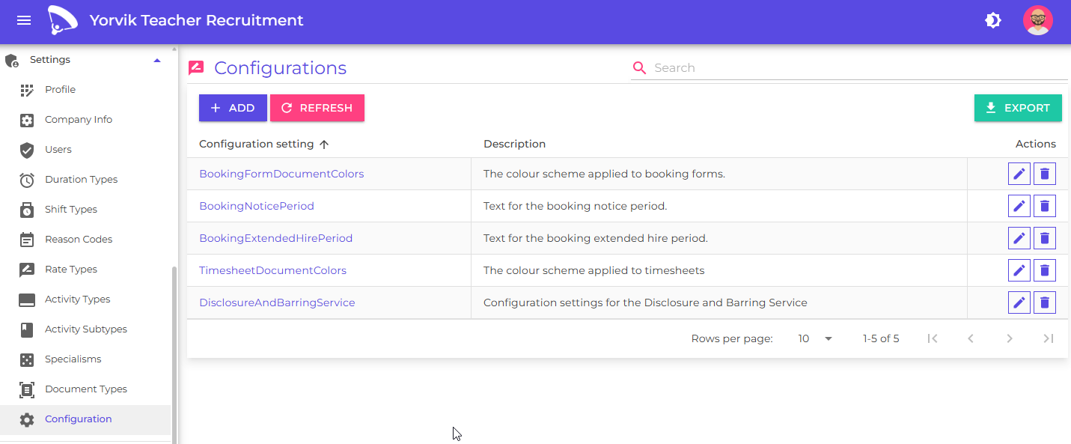Viewport: 1071px width, 444px height.
Task: Open BookingNoticePeriod link
Action: 257,206
